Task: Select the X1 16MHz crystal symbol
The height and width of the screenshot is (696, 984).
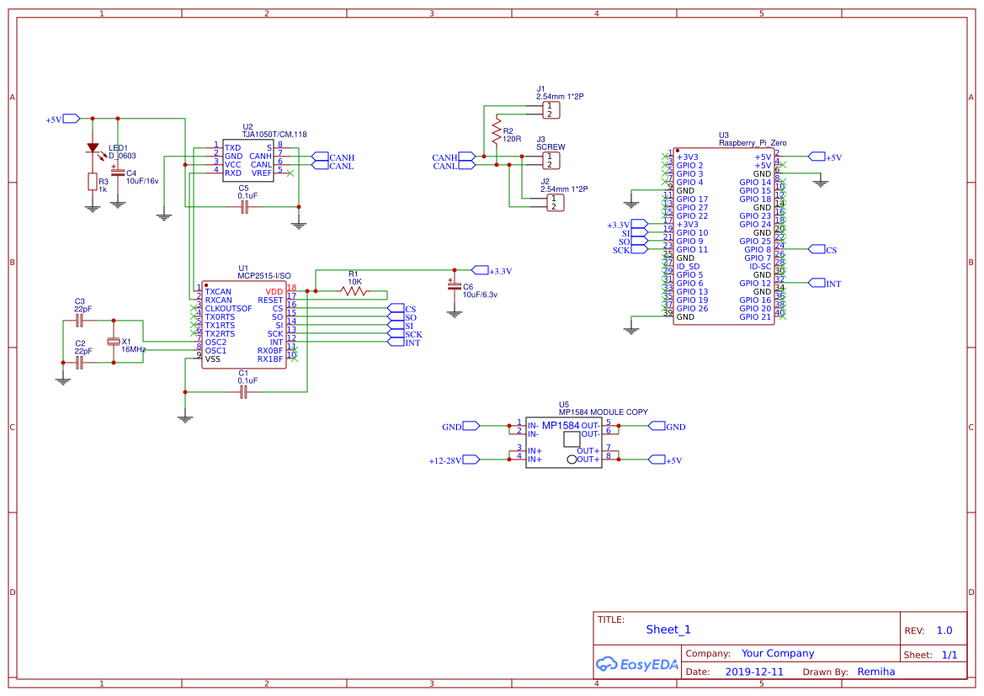Action: click(x=114, y=342)
